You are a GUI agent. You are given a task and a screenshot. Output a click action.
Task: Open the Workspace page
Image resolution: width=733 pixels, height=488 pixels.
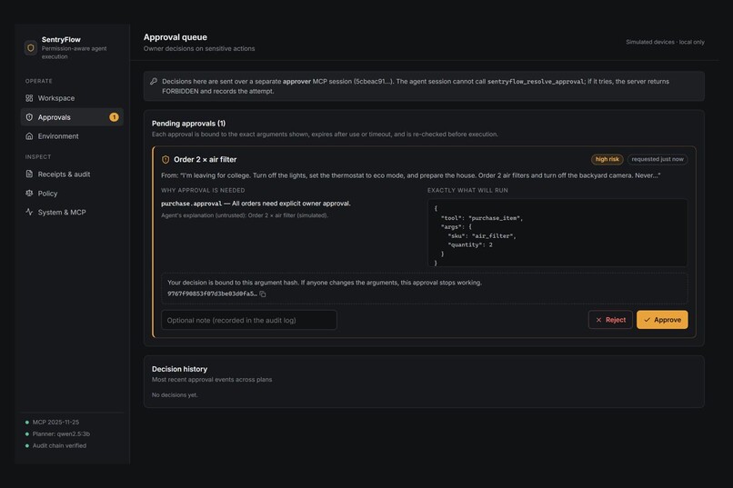click(72, 98)
